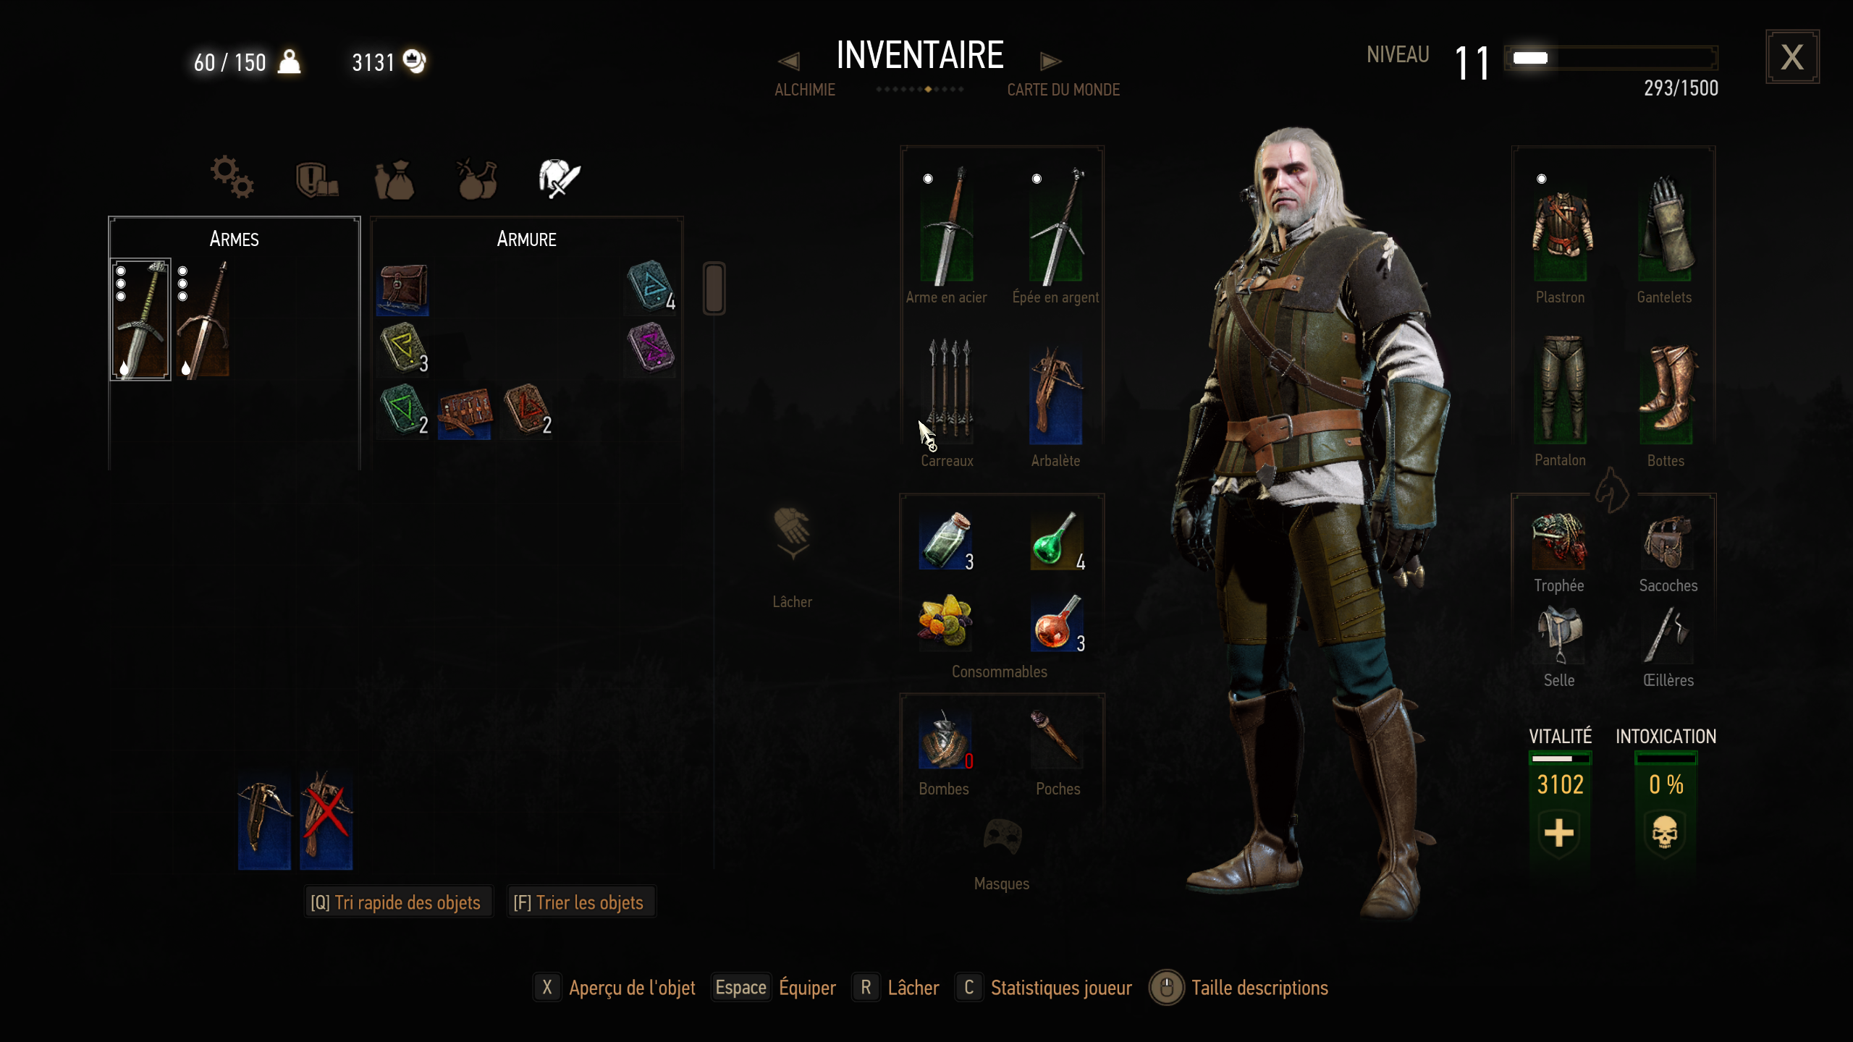Select the quest items filter icon
Viewport: 1853px width, 1042px height.
(316, 179)
